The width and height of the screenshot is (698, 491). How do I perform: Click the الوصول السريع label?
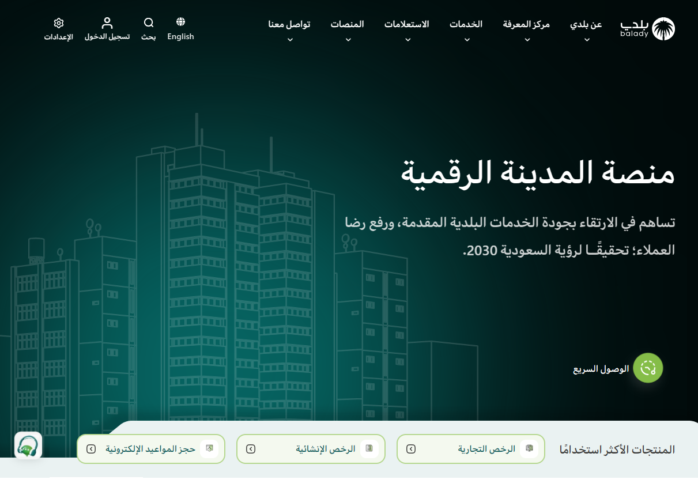601,369
